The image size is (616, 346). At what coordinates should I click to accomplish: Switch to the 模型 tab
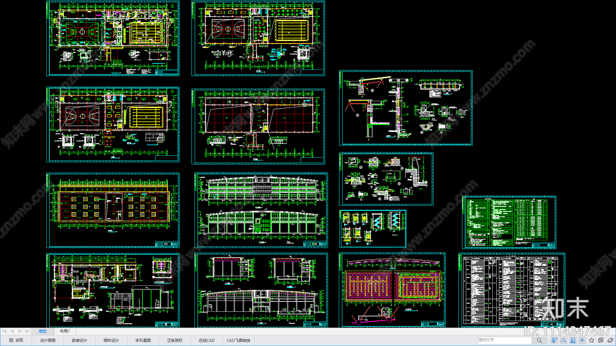[42, 331]
